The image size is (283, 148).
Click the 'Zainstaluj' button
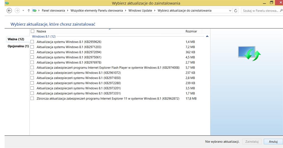click(252, 142)
